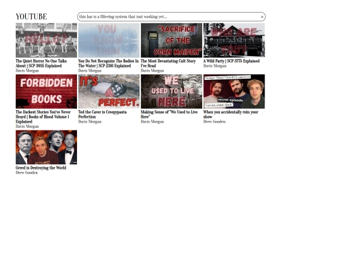Click the YOUTUBE page heading
Screen dimensions: 341x255
tap(32, 16)
